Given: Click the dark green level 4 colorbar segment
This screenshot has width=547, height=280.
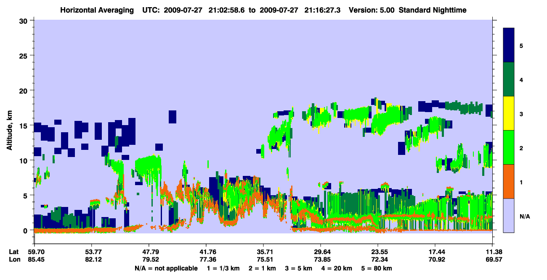Looking at the screenshot, I should (x=509, y=79).
